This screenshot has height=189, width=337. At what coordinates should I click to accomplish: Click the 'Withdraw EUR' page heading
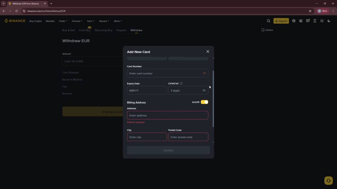point(76,41)
